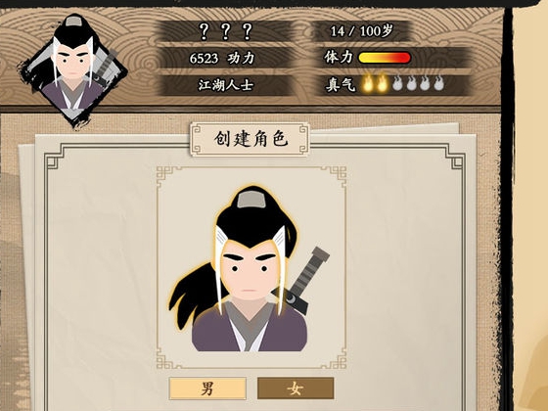Click the first lit 真气 flame icon
Image resolution: width=548 pixels, height=411 pixels.
[367, 83]
